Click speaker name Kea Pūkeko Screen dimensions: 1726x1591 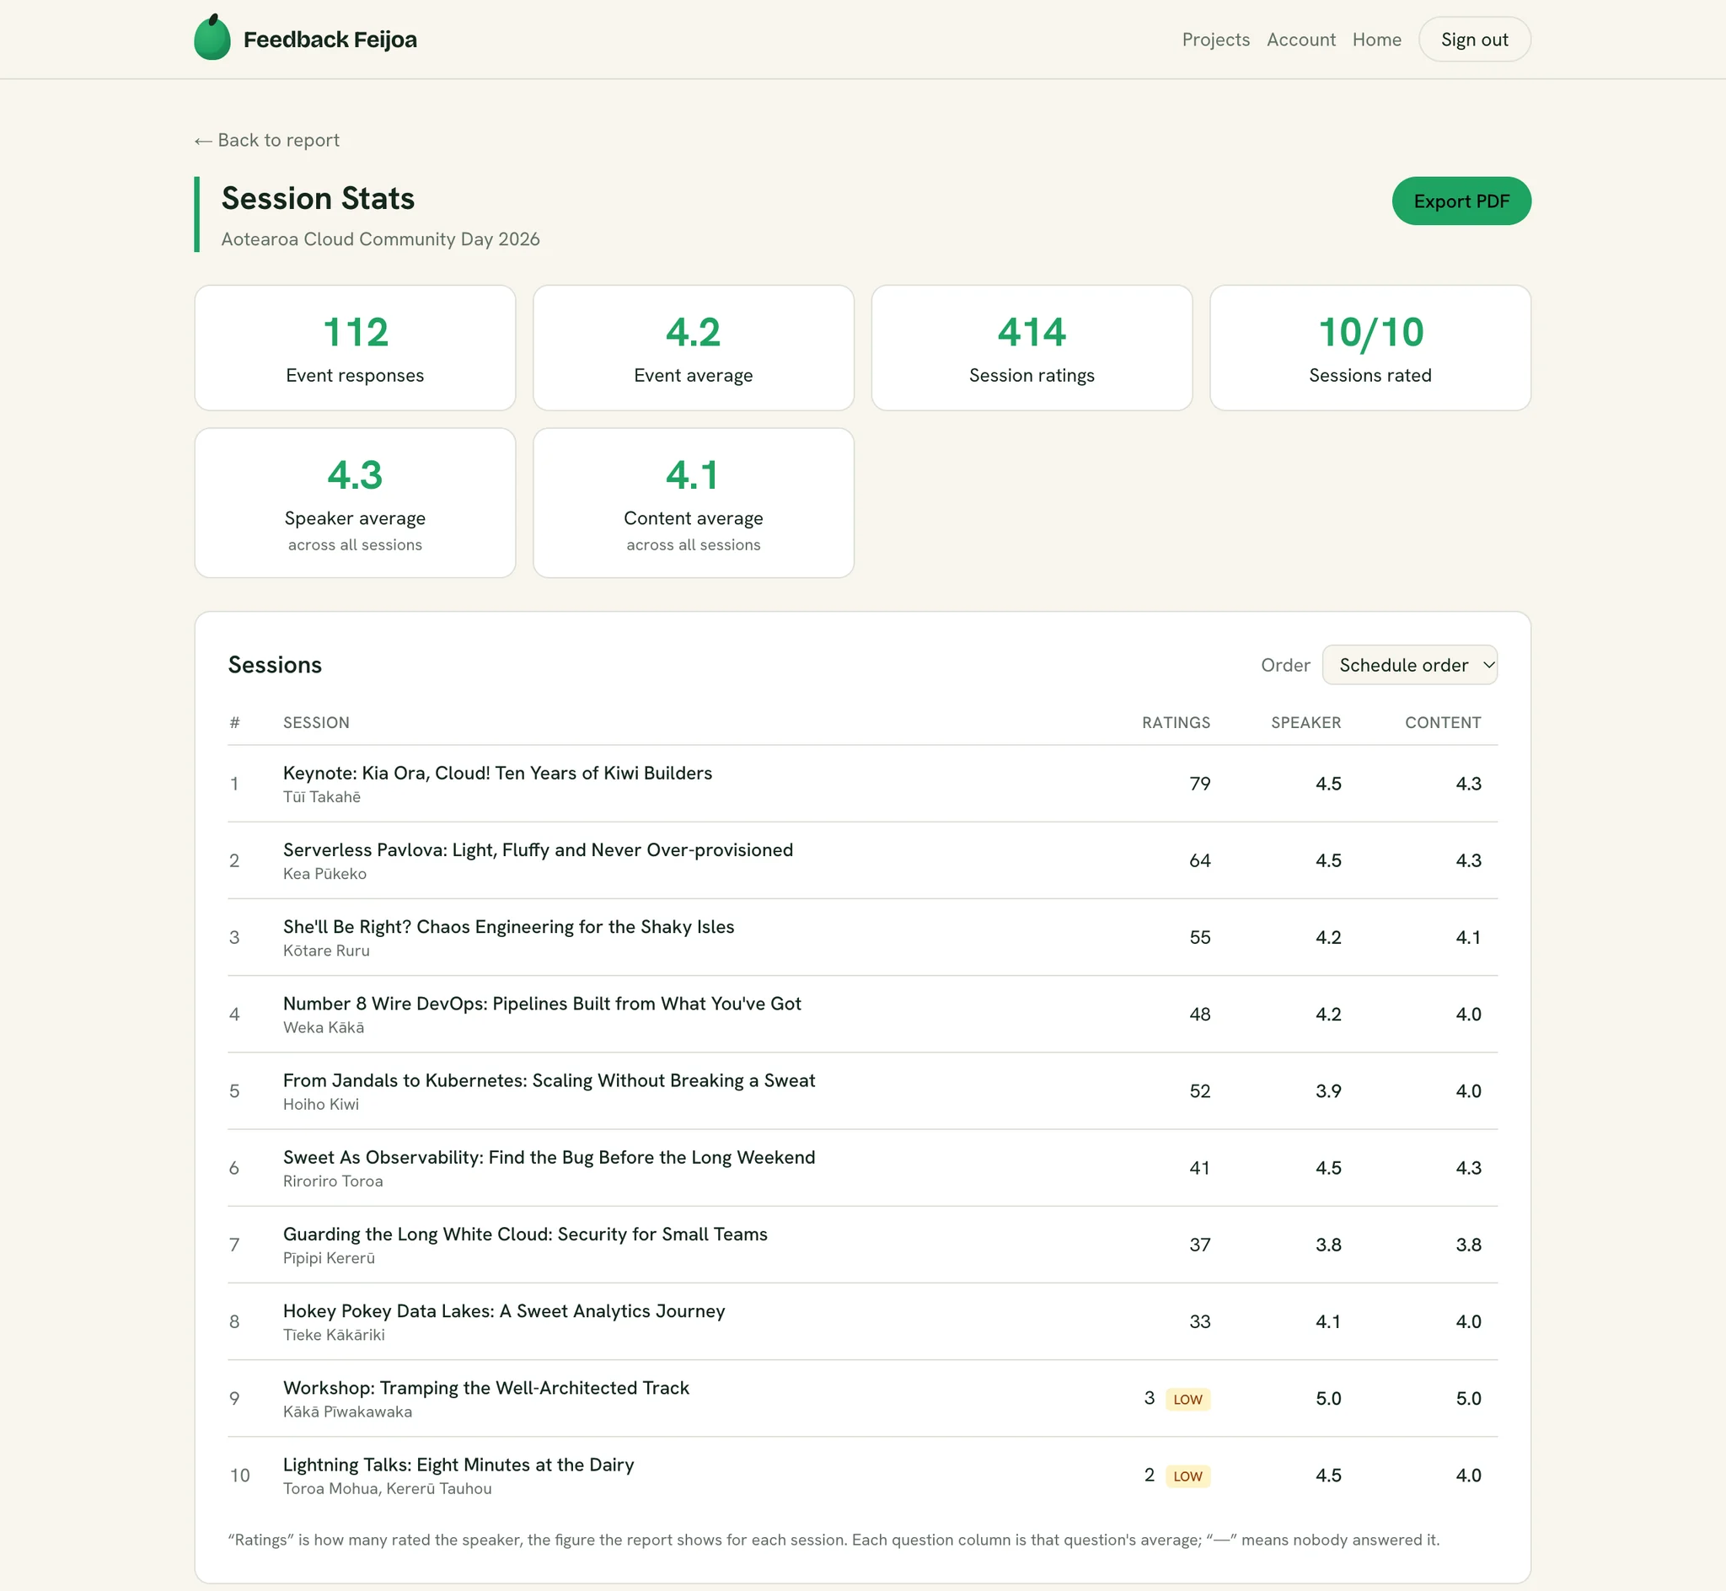click(324, 874)
